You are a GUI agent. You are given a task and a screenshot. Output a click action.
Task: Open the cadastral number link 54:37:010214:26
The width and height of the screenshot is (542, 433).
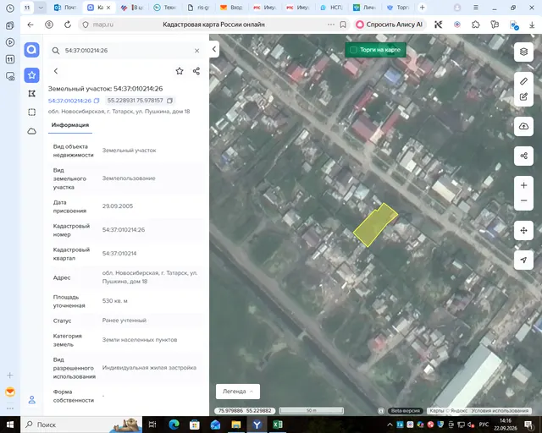(69, 101)
